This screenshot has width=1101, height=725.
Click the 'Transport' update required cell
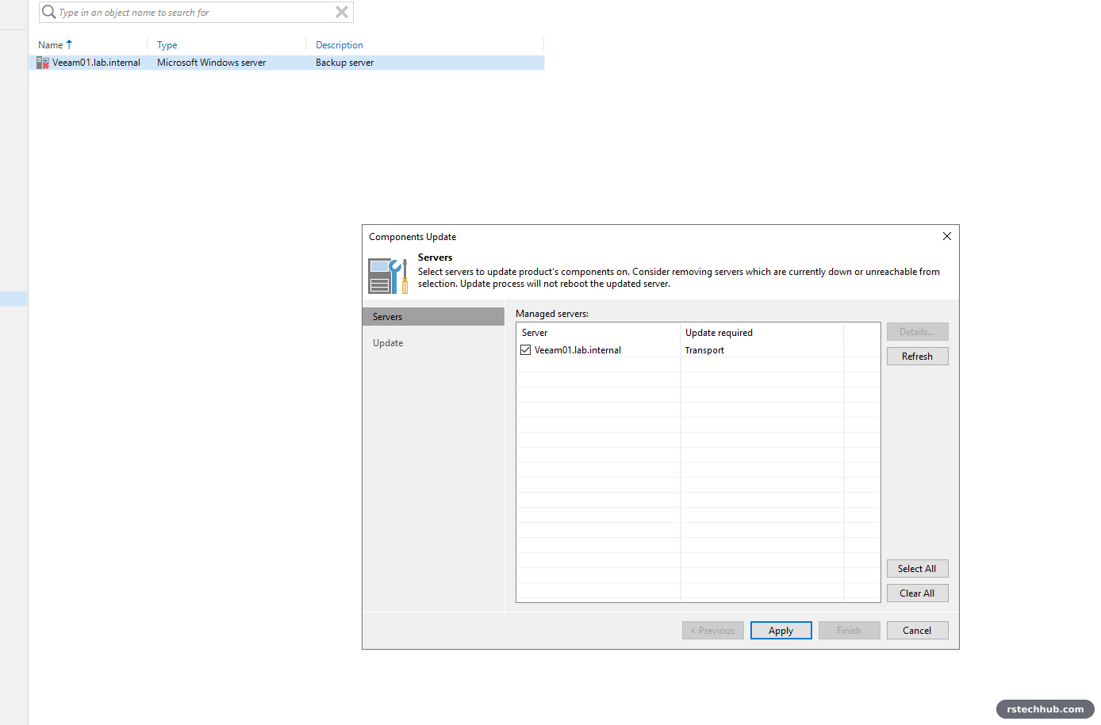point(704,350)
